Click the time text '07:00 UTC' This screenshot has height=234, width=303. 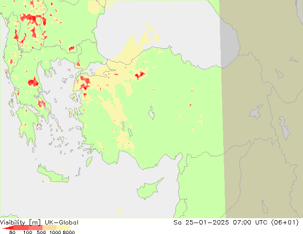[249, 223]
